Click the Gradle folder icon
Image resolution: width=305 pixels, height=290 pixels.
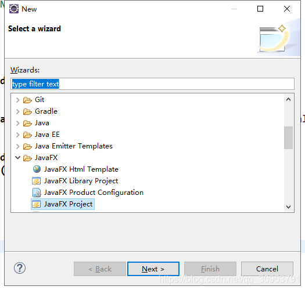[27, 112]
